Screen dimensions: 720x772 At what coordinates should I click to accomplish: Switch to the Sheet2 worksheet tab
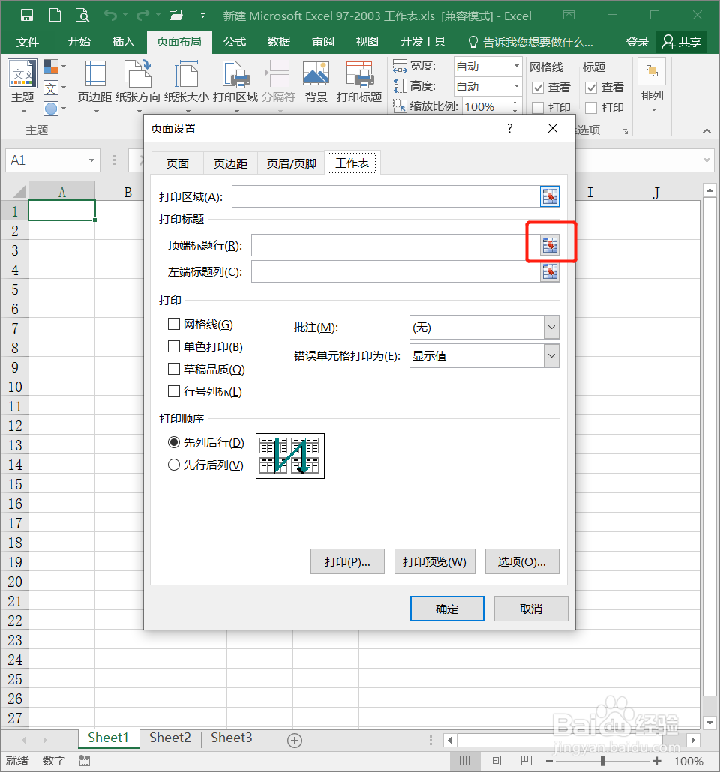click(169, 738)
